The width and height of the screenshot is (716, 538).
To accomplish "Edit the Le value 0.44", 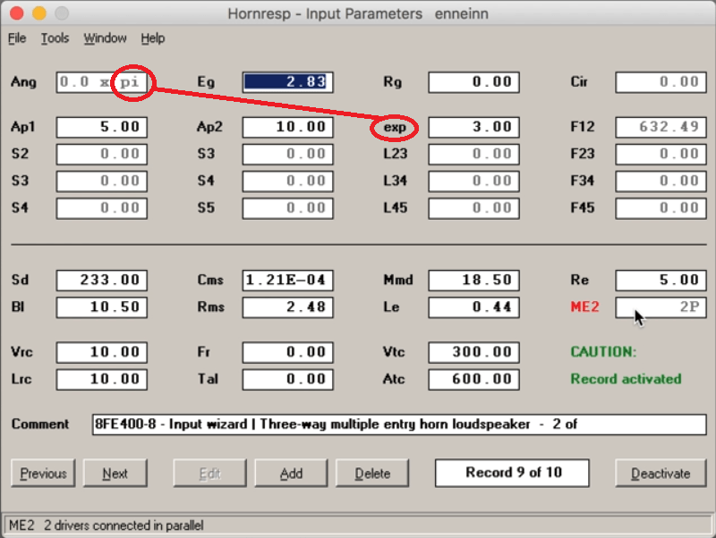I will (x=473, y=307).
